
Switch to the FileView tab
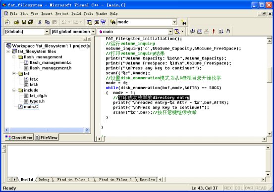pos(47,138)
